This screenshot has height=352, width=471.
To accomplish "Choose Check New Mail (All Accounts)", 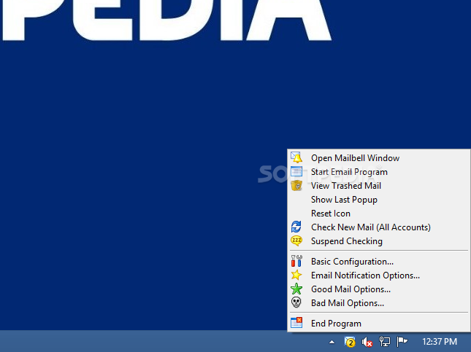I will [x=379, y=227].
